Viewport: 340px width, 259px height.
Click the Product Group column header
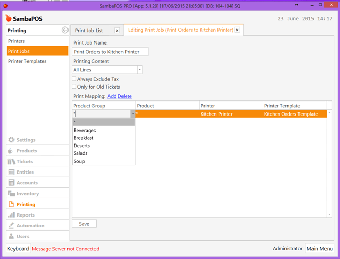pyautogui.click(x=104, y=106)
